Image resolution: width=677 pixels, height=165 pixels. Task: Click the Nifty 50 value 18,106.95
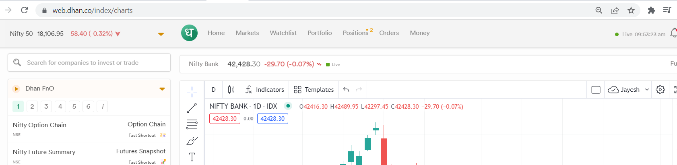tap(50, 34)
